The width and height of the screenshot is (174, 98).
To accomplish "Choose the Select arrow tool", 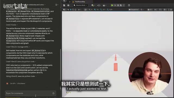I will (x=68, y=10).
